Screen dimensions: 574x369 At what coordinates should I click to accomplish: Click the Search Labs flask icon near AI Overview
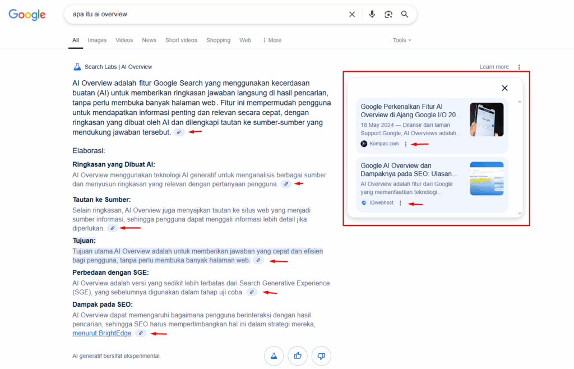point(77,67)
